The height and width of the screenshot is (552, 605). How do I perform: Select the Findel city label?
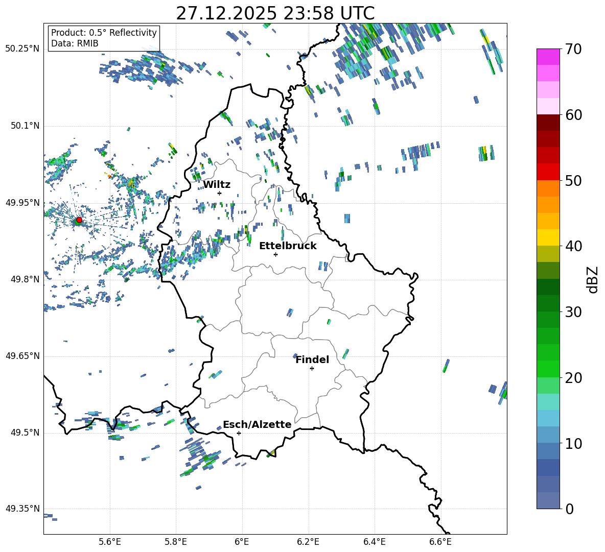(x=312, y=360)
